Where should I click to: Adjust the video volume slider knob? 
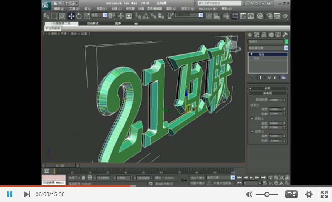pyautogui.click(x=267, y=194)
